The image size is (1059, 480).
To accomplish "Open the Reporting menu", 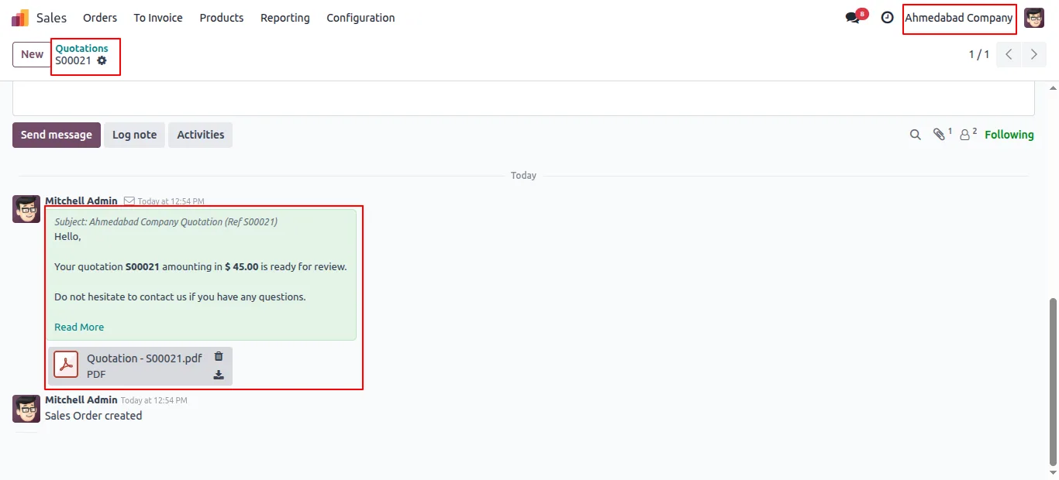I will point(285,18).
